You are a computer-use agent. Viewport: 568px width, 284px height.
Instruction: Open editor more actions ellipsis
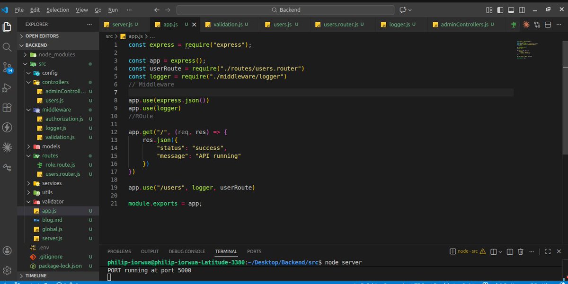559,25
